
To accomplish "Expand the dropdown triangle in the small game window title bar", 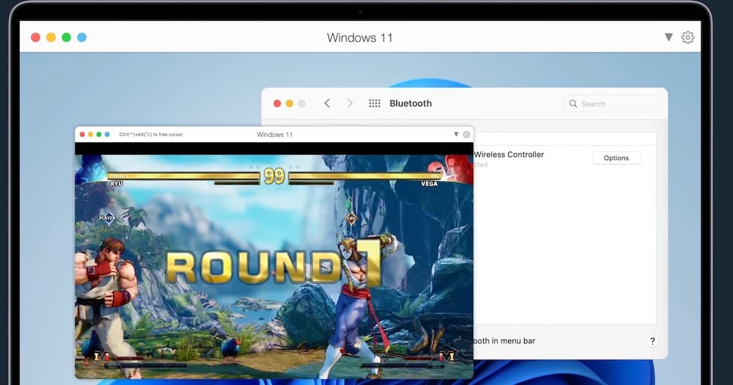I will coord(456,134).
